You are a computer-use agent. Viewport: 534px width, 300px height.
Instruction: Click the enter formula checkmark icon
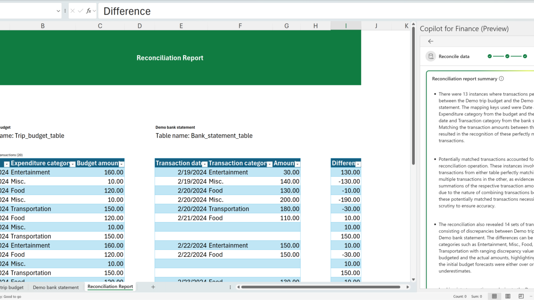[81, 11]
